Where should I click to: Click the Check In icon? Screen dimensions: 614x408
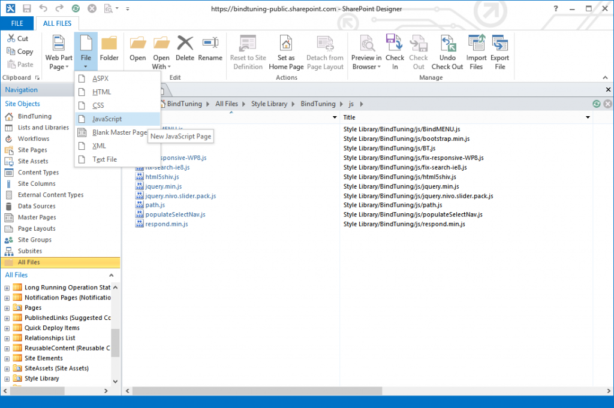click(395, 44)
